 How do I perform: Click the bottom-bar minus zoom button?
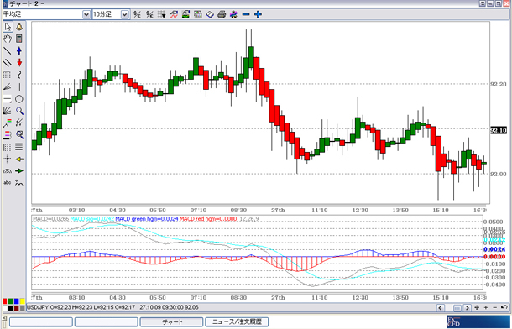point(494,307)
